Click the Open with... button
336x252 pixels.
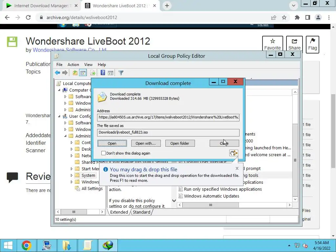[146, 143]
